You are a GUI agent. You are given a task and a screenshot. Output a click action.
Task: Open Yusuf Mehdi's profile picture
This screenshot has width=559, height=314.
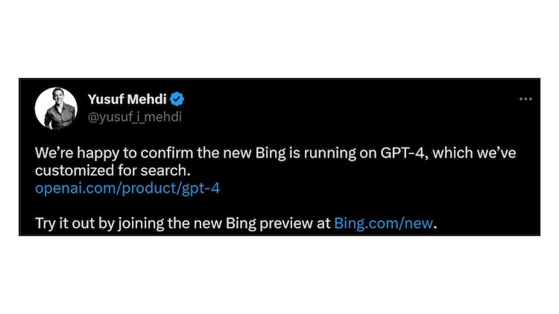[56, 109]
